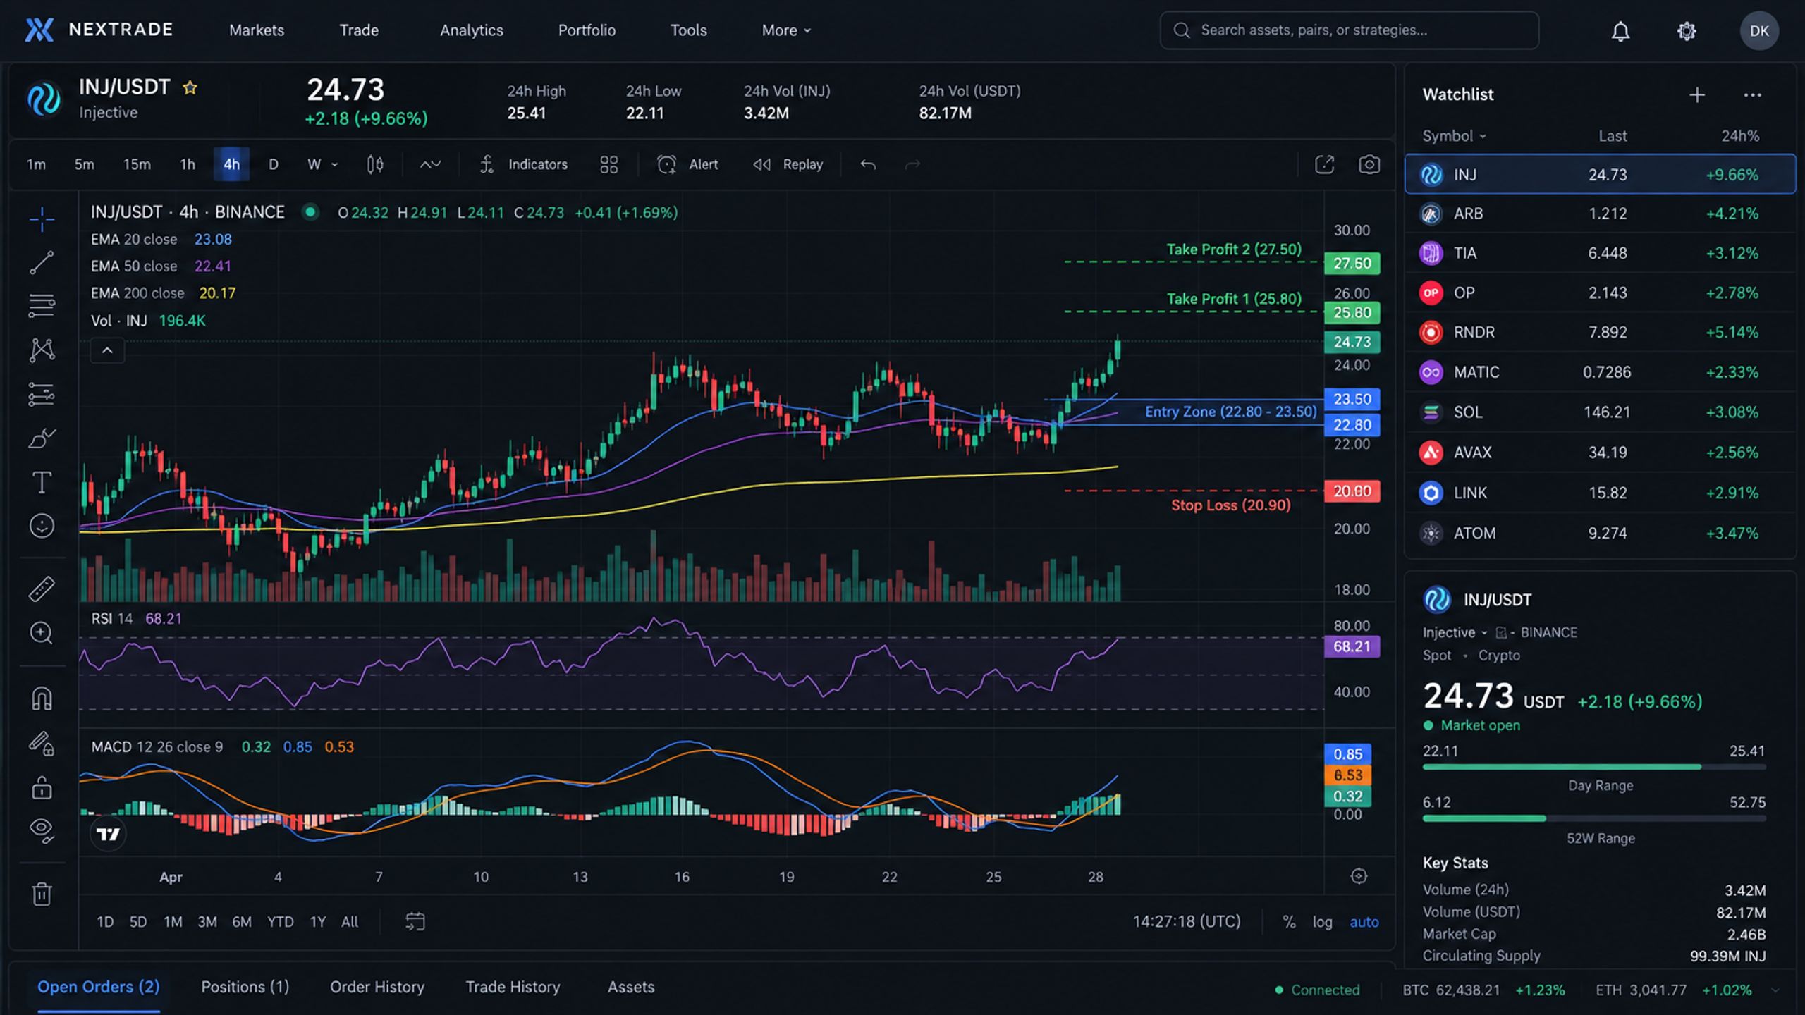1805x1015 pixels.
Task: Select the crosshair cursor tool
Action: [42, 219]
